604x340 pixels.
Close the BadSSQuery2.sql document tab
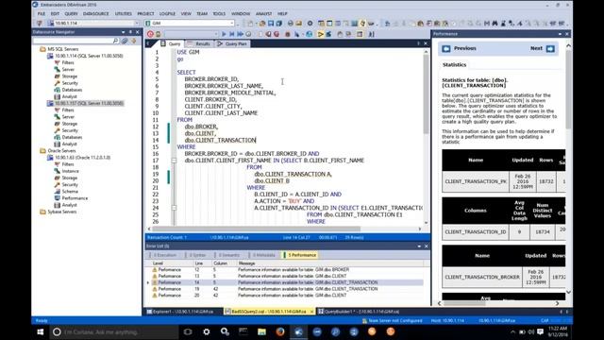click(x=311, y=312)
